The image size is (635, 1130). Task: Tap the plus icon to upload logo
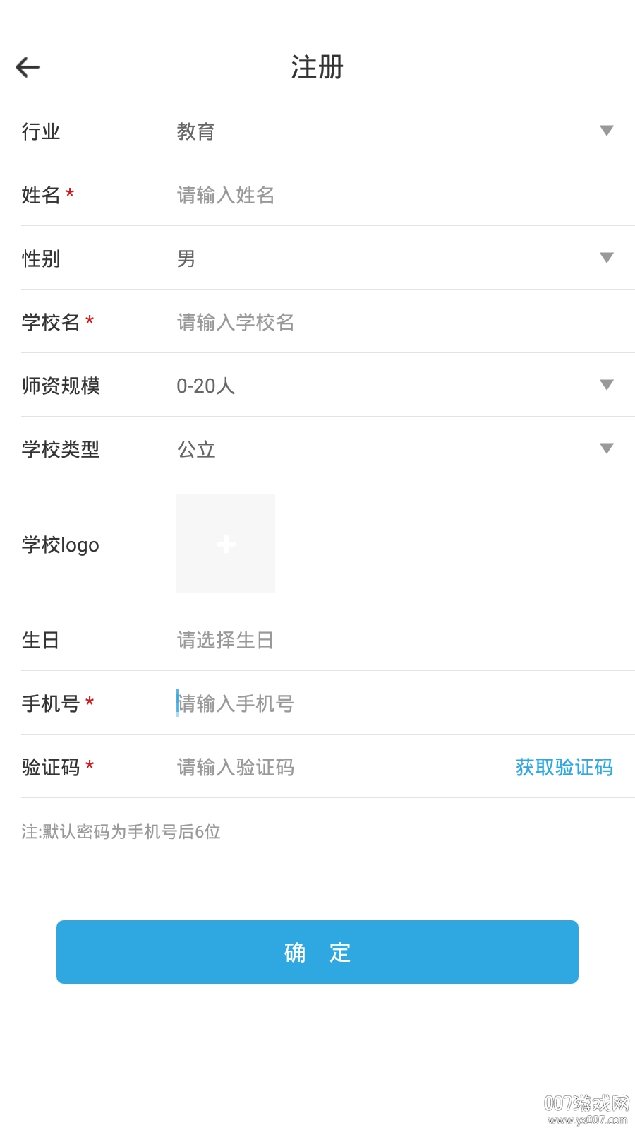pyautogui.click(x=226, y=544)
